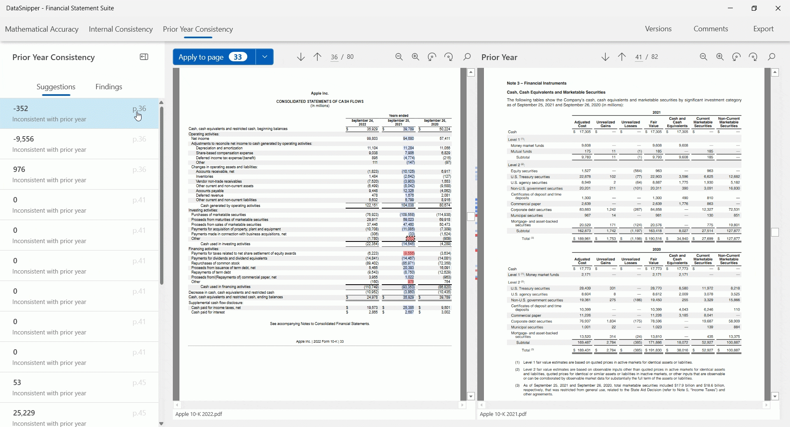Click Apple 10-K 2022.pdf file label
Screen dimensions: 790x427
coord(199,414)
